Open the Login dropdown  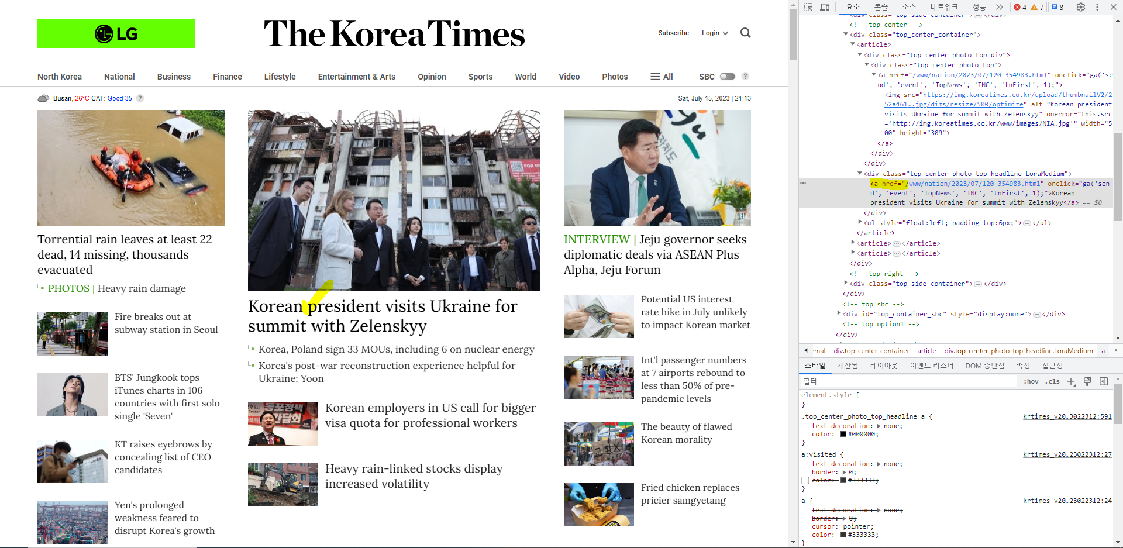tap(715, 33)
